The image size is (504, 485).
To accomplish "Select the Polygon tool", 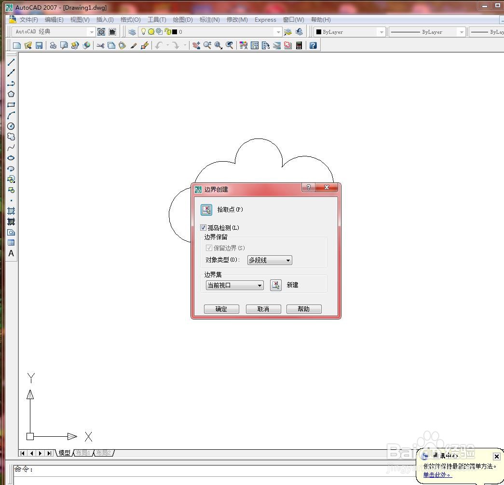I will click(11, 94).
